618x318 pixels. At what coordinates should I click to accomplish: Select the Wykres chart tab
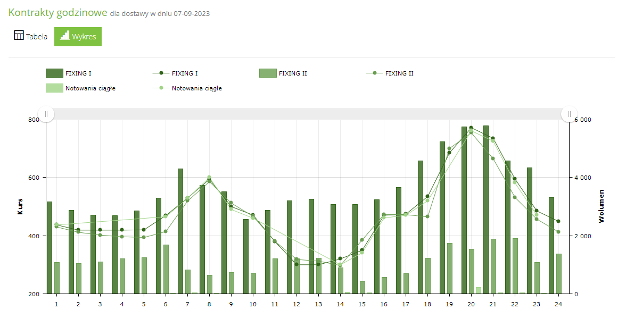click(78, 37)
